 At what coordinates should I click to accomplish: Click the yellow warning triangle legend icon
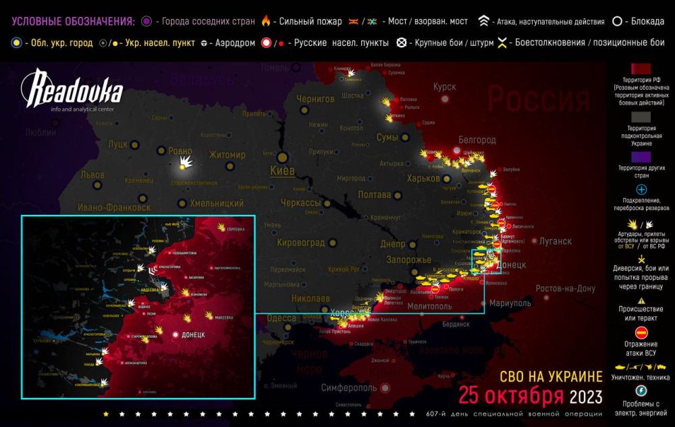pos(641,302)
